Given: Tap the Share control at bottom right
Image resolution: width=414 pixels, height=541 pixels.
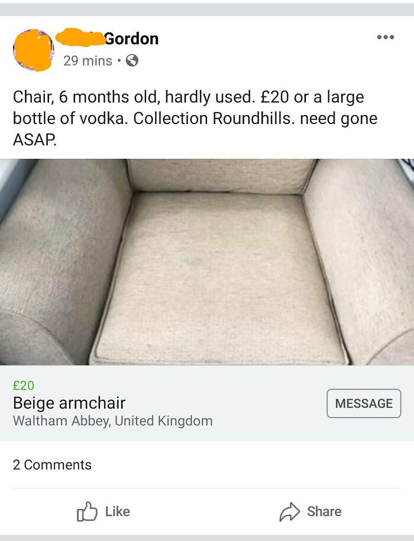Looking at the screenshot, I should (312, 511).
